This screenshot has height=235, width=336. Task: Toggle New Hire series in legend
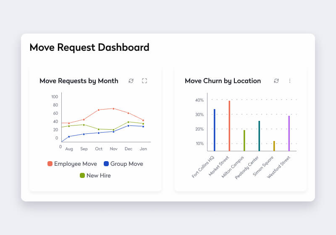point(98,175)
